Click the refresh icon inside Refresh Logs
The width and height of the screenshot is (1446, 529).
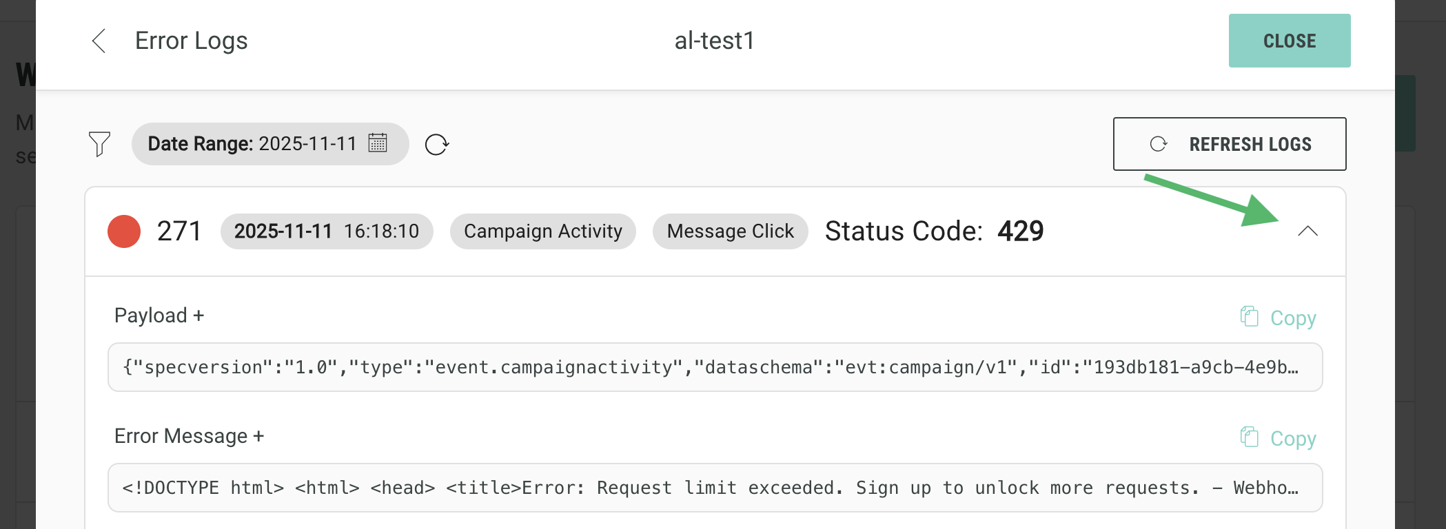pos(1159,144)
